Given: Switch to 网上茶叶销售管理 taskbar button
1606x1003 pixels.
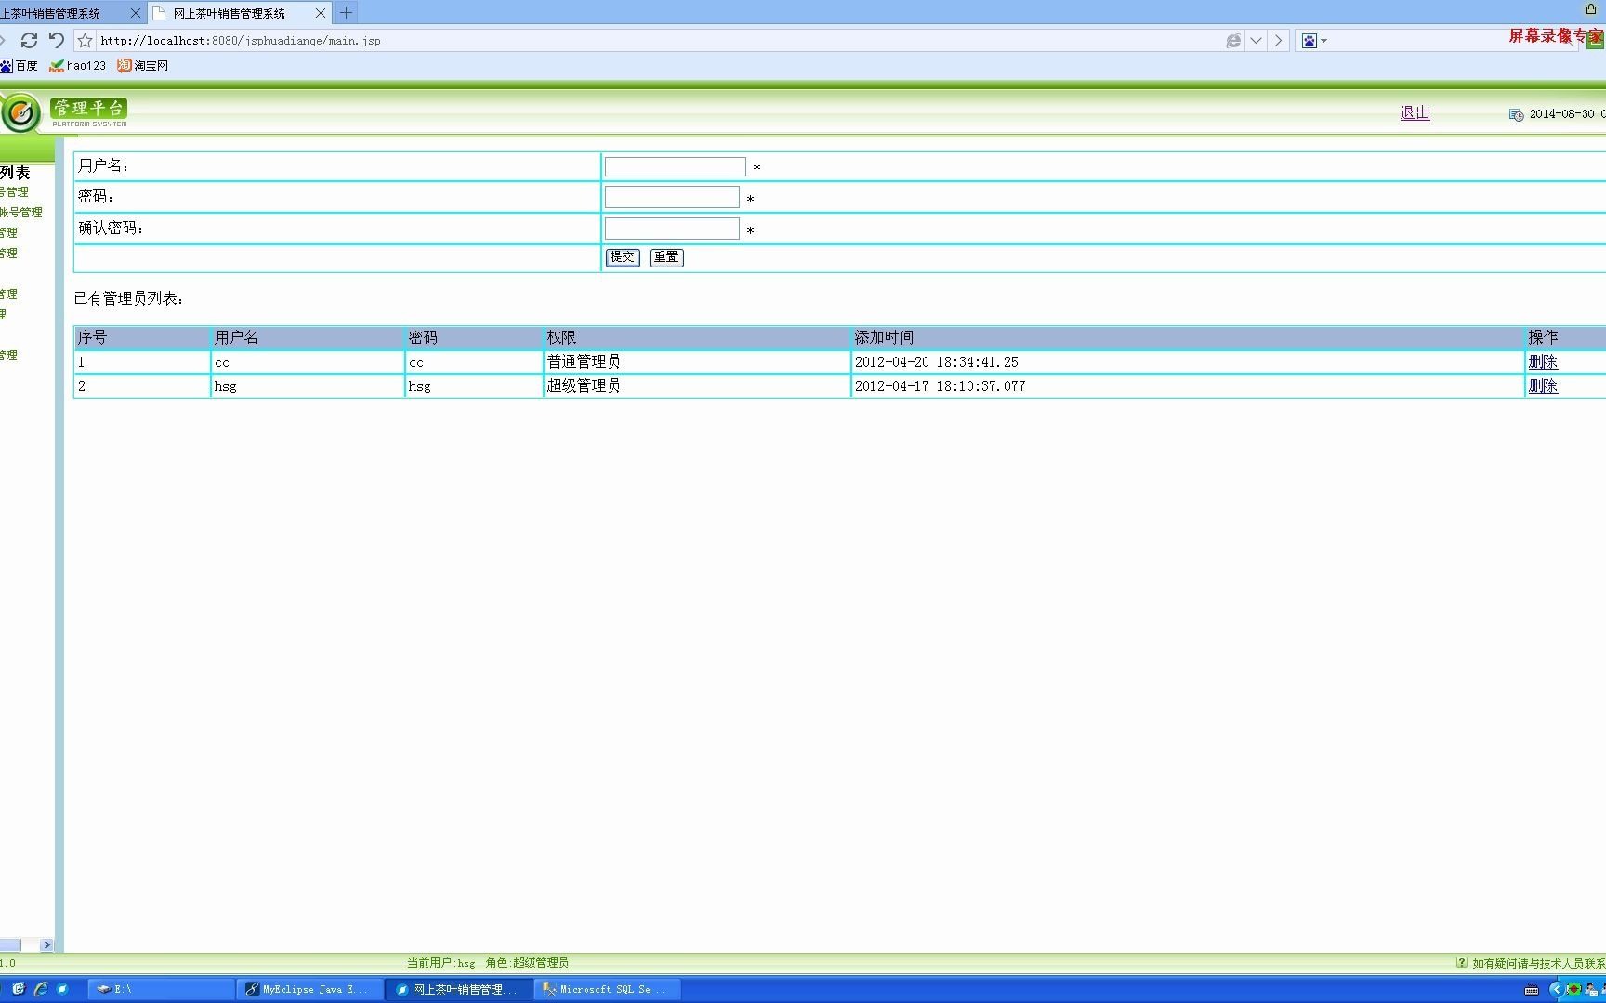Looking at the screenshot, I should coord(459,989).
